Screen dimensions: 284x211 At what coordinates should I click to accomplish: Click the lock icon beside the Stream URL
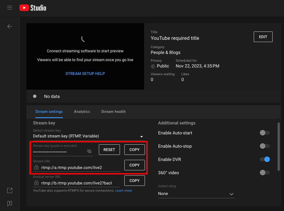pyautogui.click(x=36, y=167)
